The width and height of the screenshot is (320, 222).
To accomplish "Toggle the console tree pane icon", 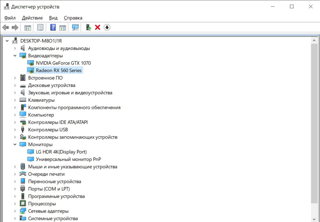I will point(27,28).
